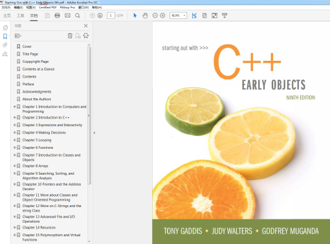Delete selected bookmark trash icon
This screenshot has height=244, width=330.
coord(70,36)
